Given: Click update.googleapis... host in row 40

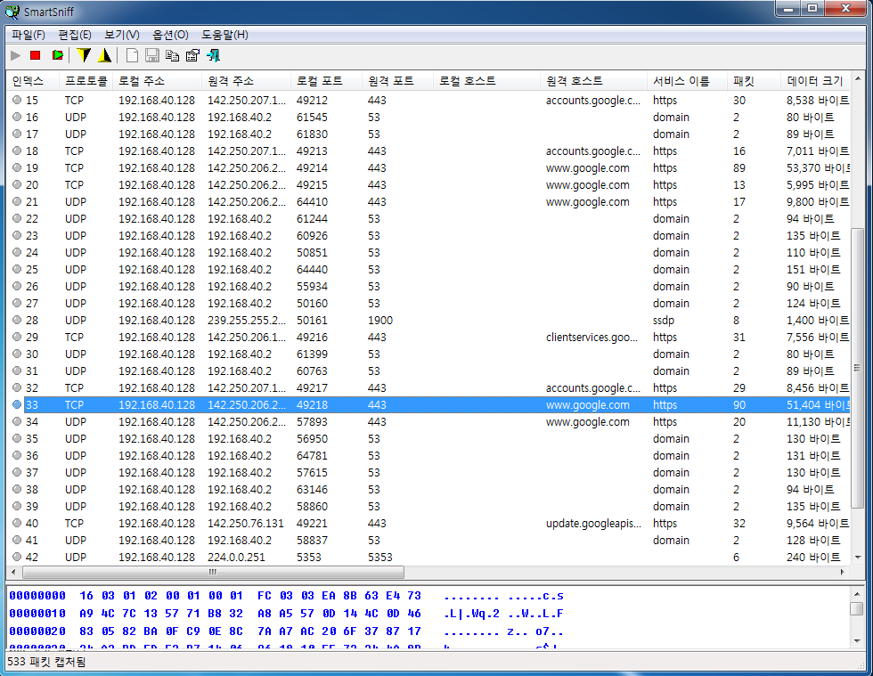Looking at the screenshot, I should click(593, 523).
